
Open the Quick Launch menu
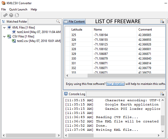coord(18,9)
